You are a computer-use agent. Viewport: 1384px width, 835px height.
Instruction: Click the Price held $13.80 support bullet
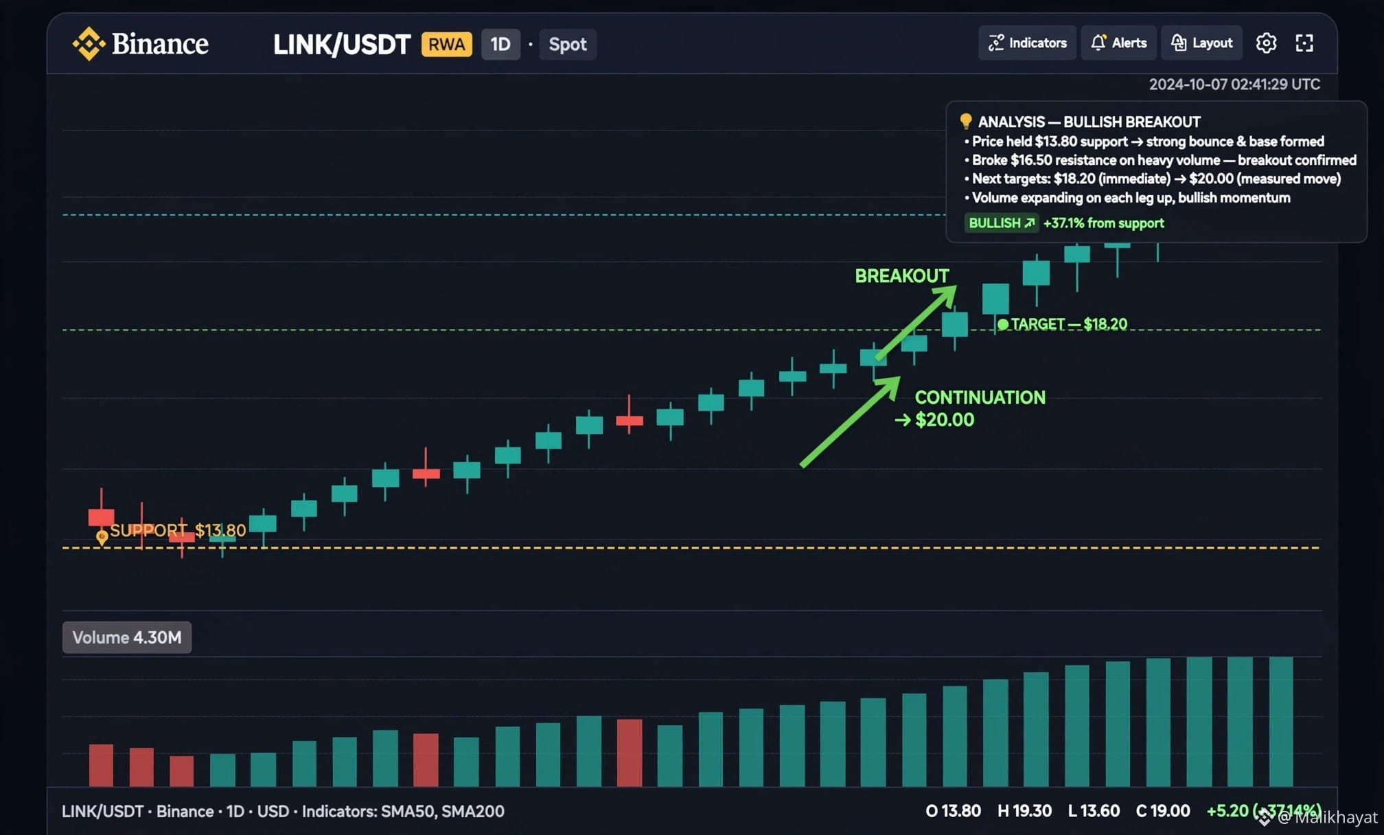[1144, 141]
